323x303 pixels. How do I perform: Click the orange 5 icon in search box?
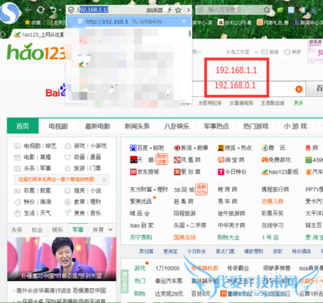point(298,89)
